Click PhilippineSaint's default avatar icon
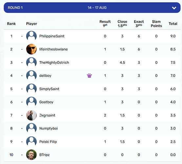The image size is (182, 164). (31, 36)
